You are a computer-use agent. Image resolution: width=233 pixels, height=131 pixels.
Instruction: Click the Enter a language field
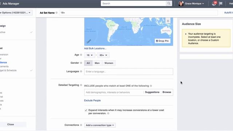pos(129,72)
